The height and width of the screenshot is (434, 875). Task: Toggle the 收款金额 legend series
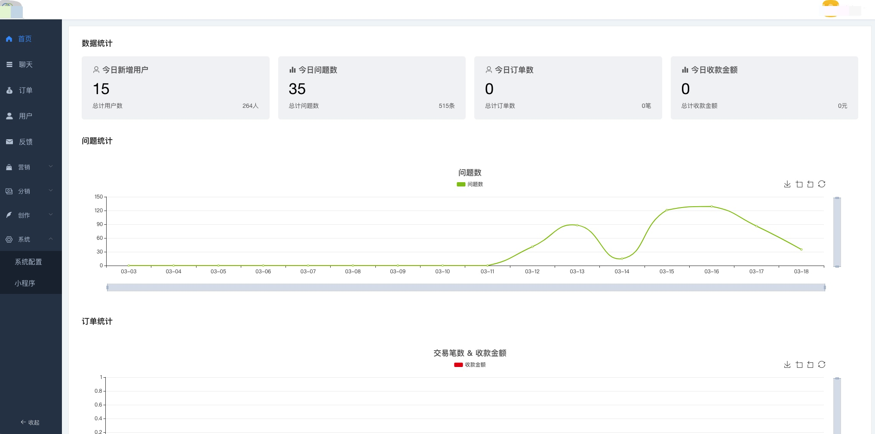(470, 364)
